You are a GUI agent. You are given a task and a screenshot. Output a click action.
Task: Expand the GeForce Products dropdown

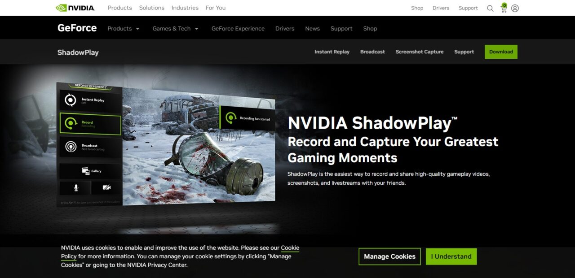pos(124,28)
